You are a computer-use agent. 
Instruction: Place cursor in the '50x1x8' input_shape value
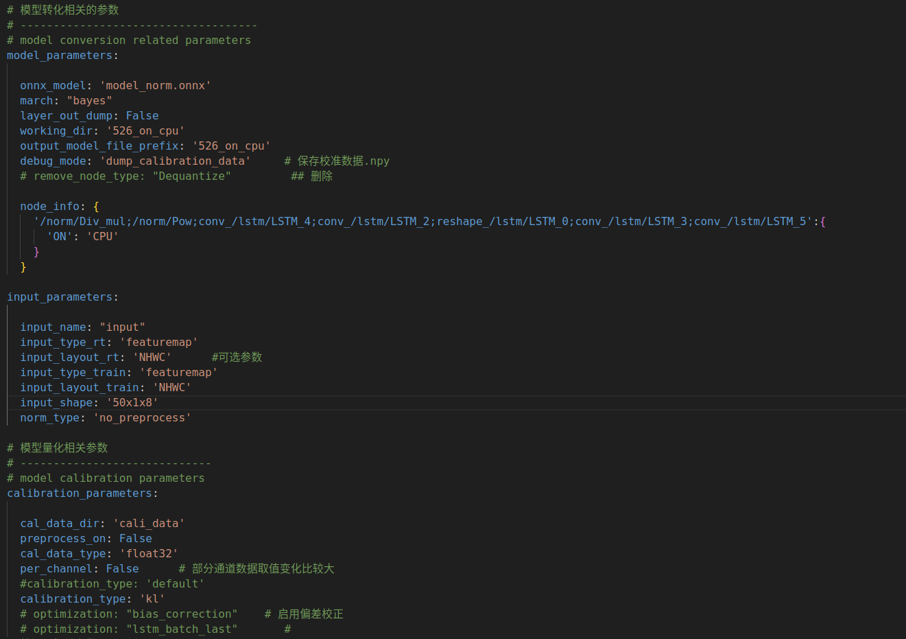click(x=132, y=403)
